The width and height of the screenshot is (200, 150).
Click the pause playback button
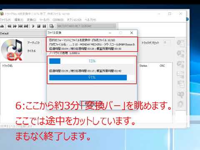click(44, 26)
